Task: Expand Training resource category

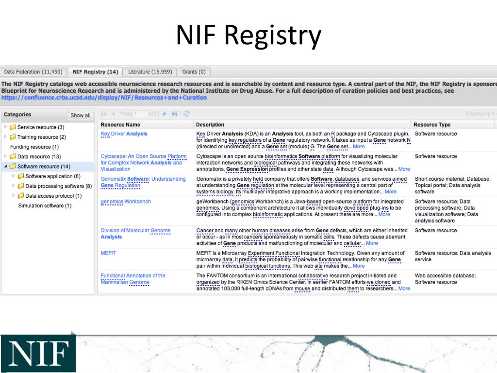Action: [x=5, y=136]
